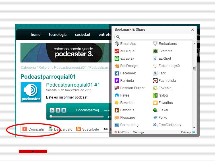Share on Facebook icon
Screen dimensions: 215x161
pyautogui.click(x=117, y=73)
